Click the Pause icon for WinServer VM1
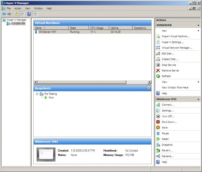Screen dimensions: 202x172 (158, 133)
